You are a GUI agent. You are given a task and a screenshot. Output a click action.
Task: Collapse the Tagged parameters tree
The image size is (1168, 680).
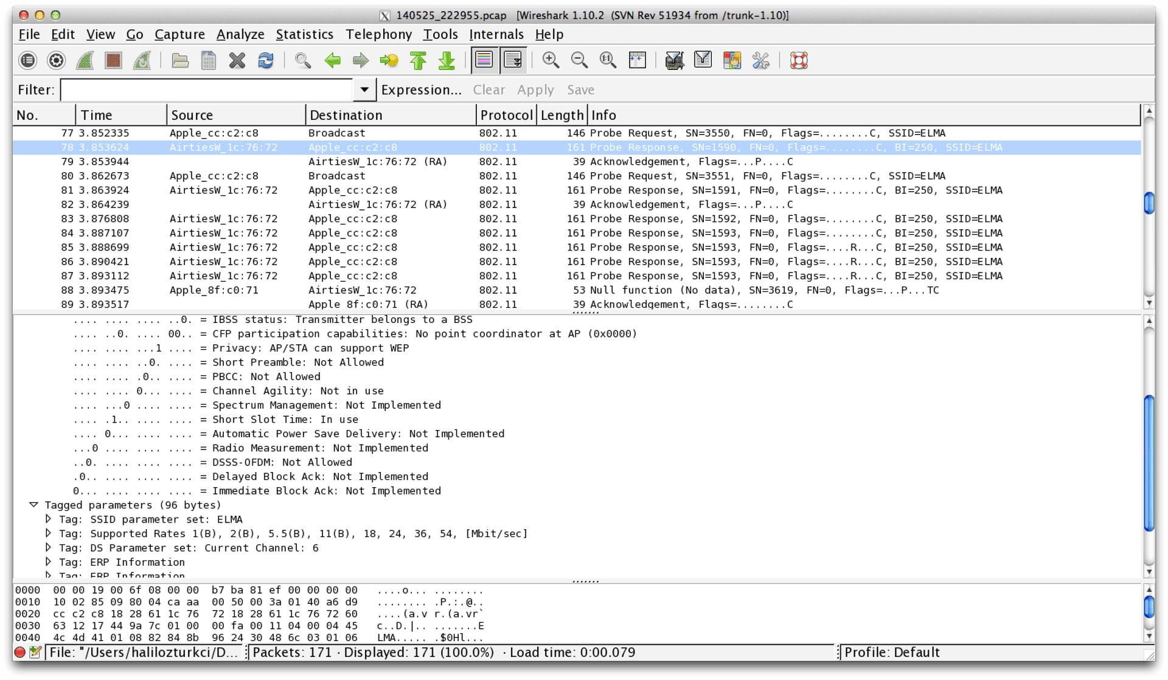[33, 505]
